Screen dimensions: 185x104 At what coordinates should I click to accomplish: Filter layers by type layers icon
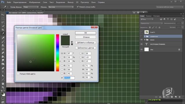[x=168, y=19]
